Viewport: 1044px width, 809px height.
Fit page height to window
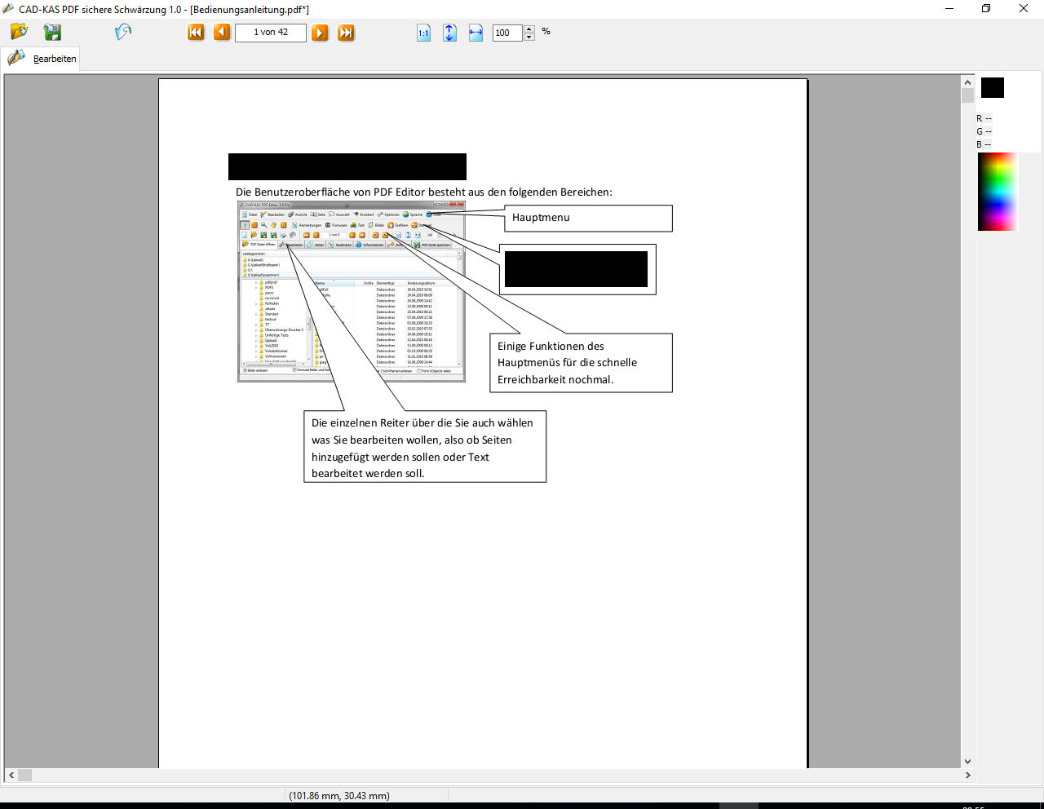pos(449,33)
